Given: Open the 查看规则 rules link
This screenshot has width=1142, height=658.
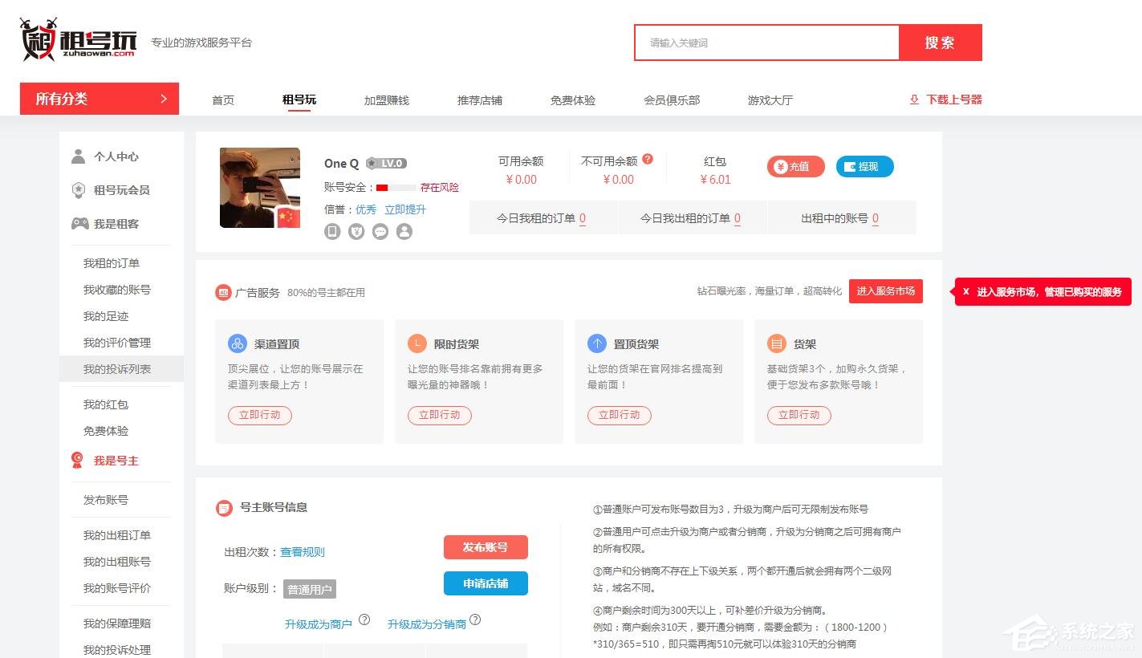Looking at the screenshot, I should (303, 551).
